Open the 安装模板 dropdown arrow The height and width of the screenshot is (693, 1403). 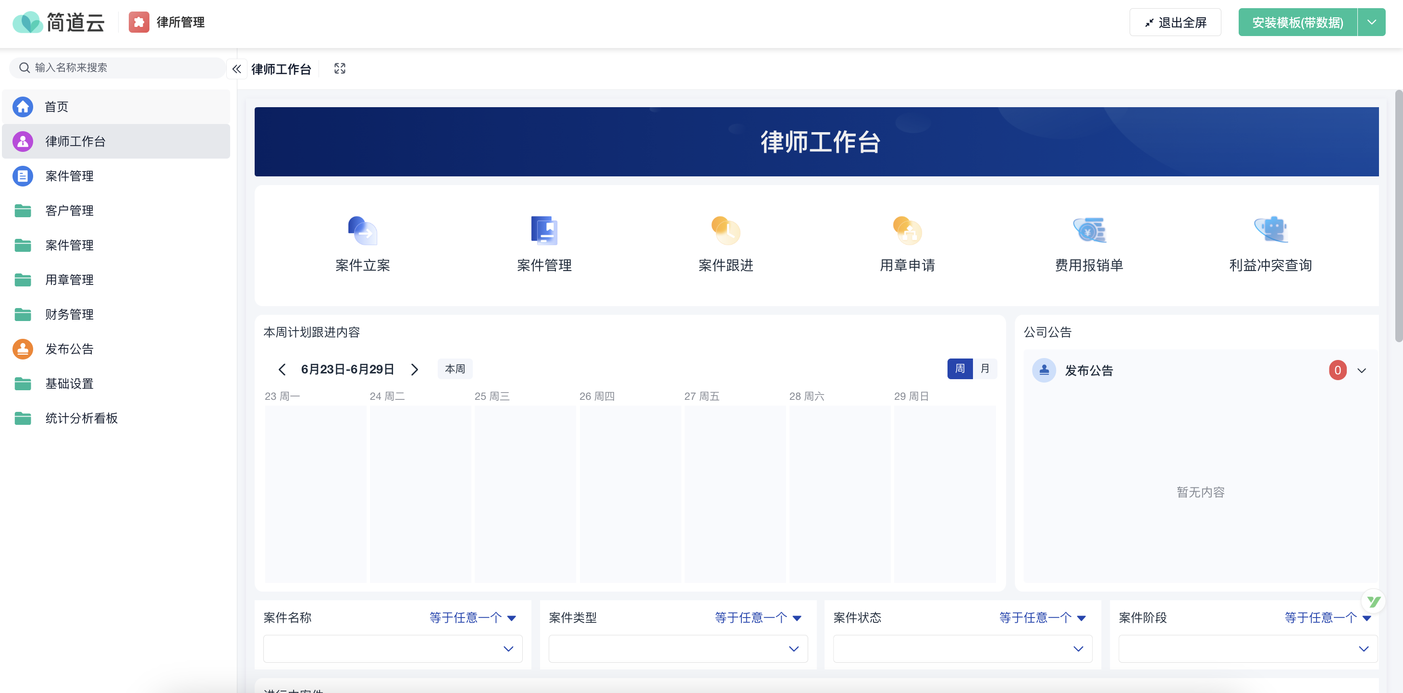(x=1371, y=22)
